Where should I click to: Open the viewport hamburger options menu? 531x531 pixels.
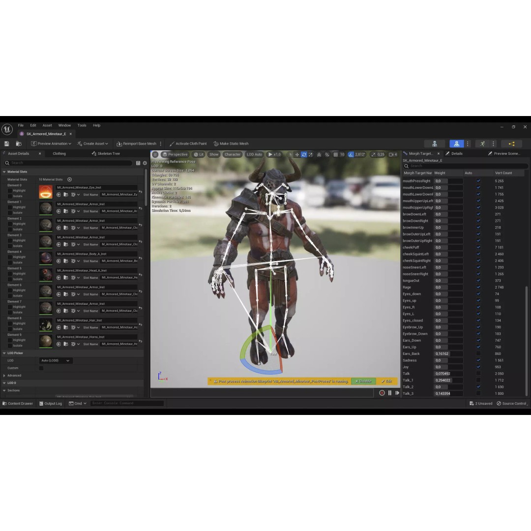click(x=155, y=154)
